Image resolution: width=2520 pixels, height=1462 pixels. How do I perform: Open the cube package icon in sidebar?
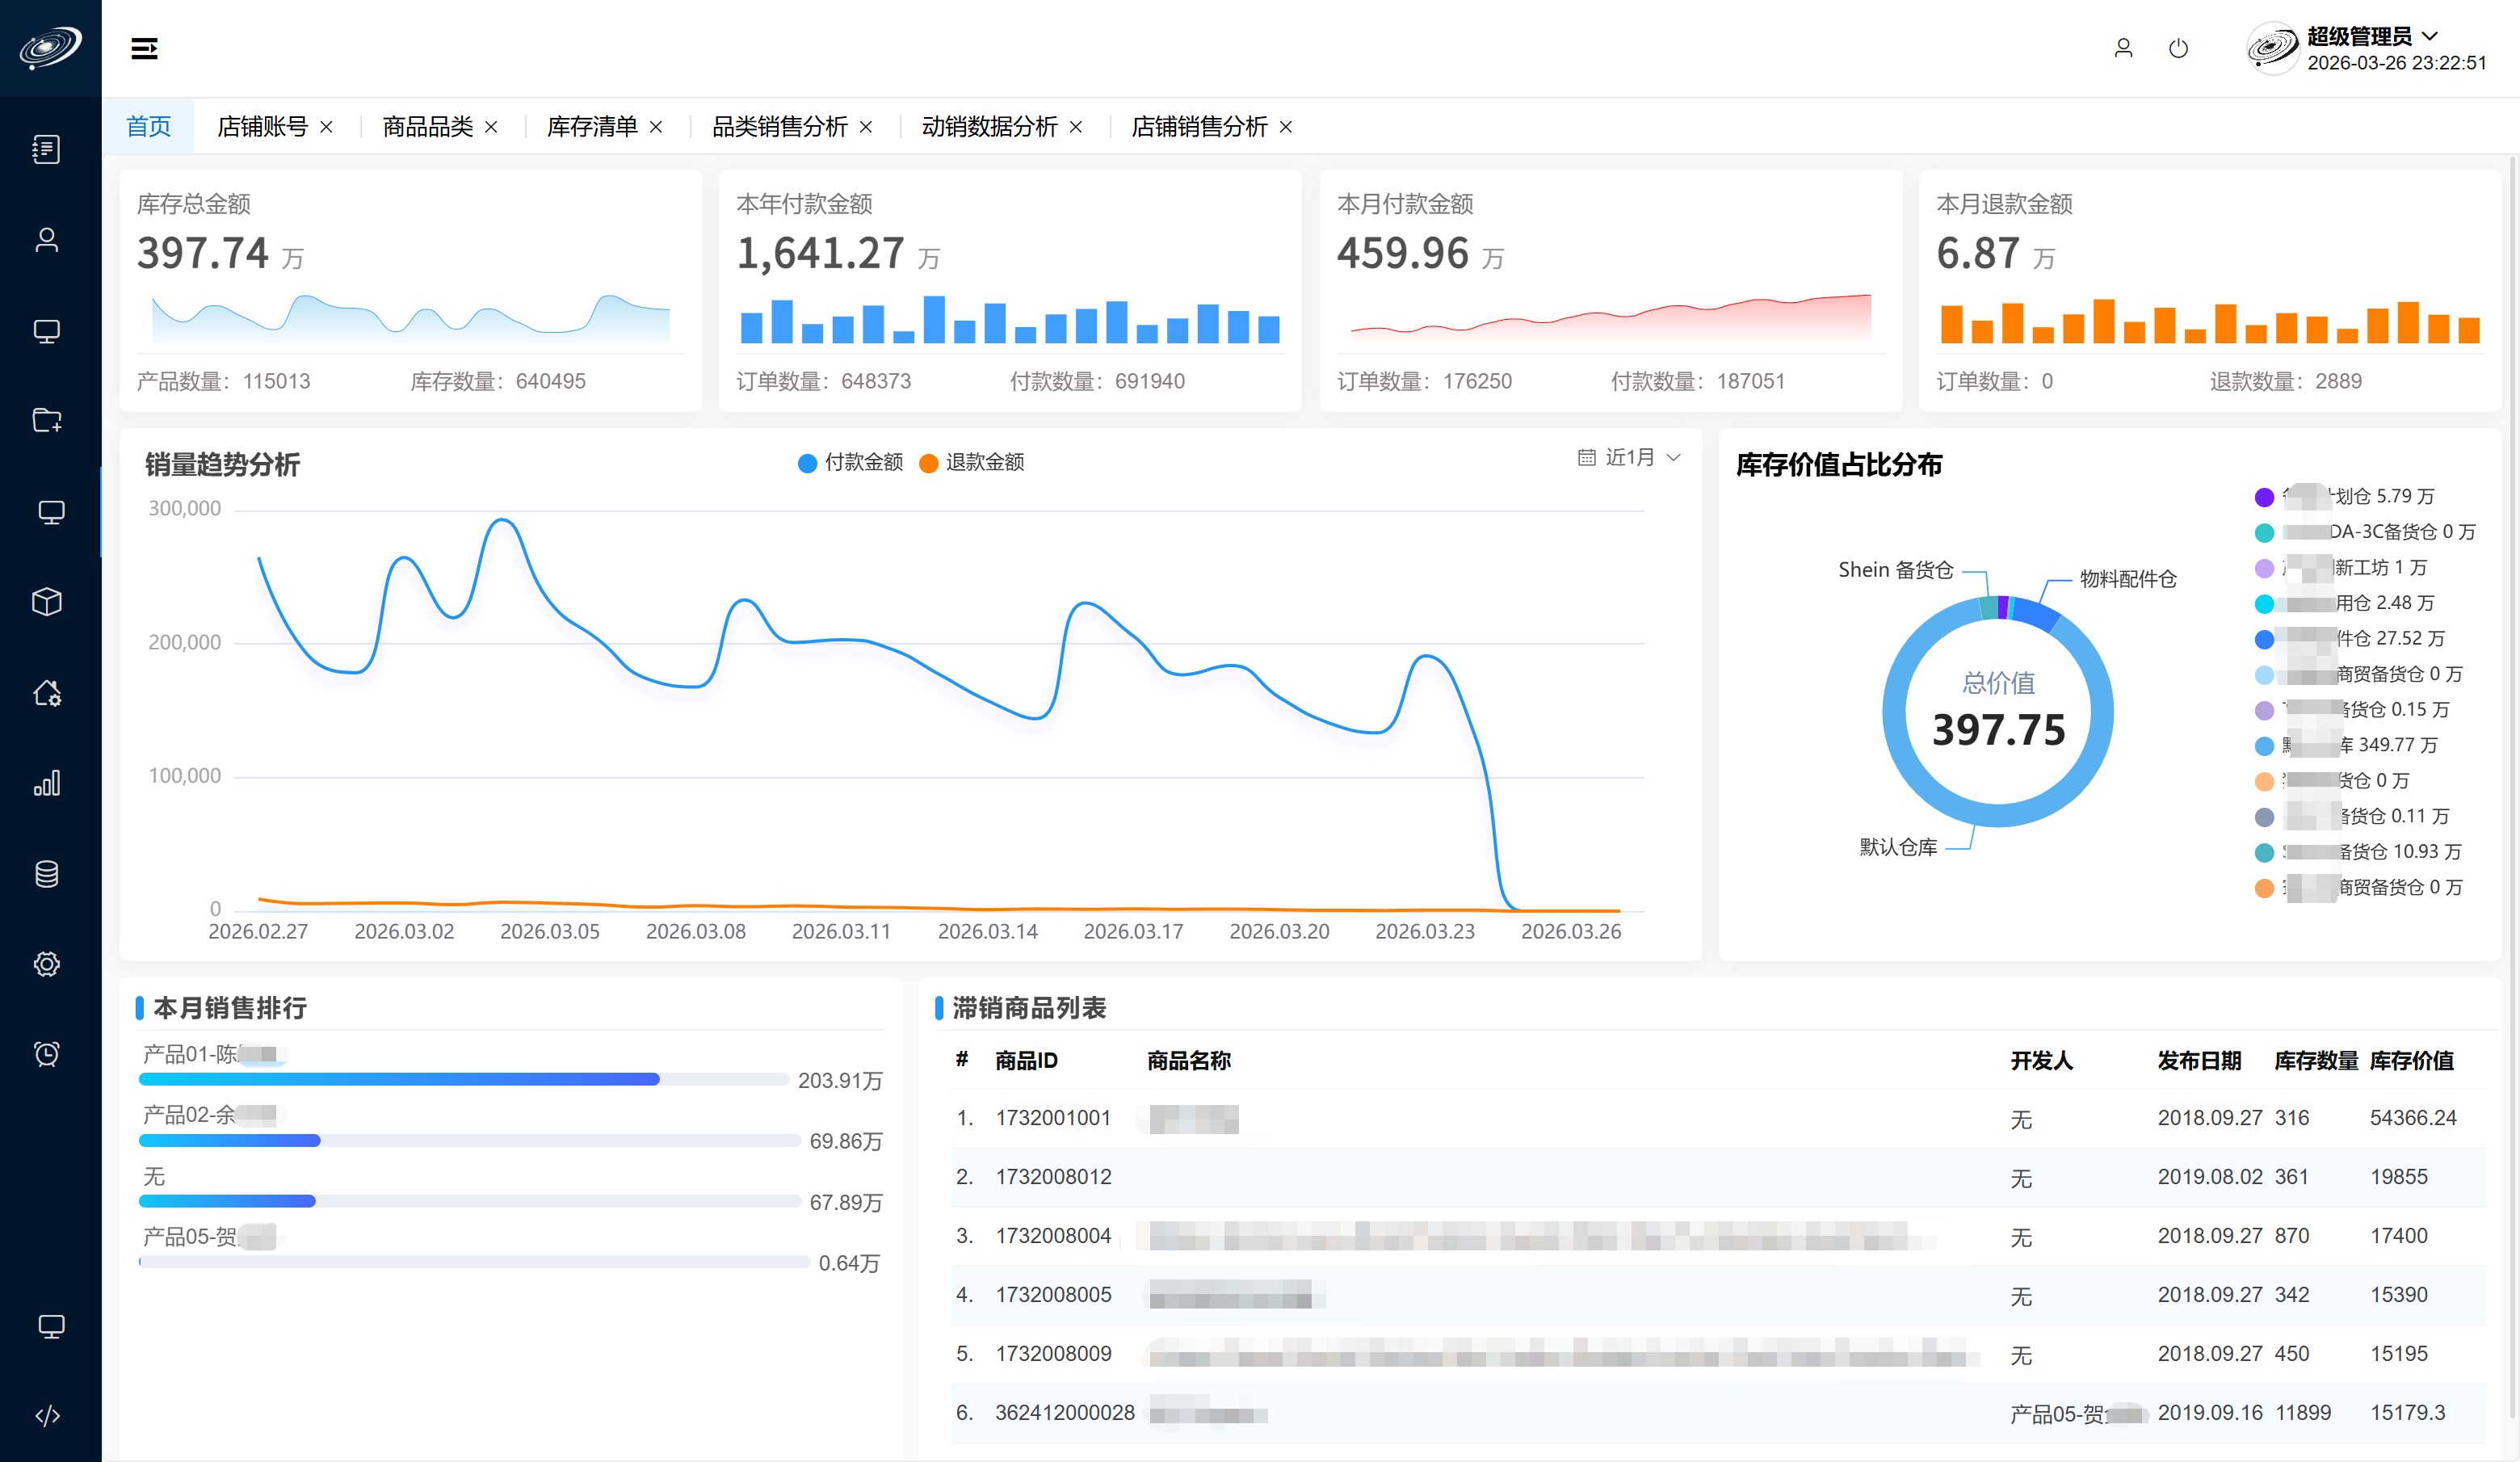tap(47, 602)
